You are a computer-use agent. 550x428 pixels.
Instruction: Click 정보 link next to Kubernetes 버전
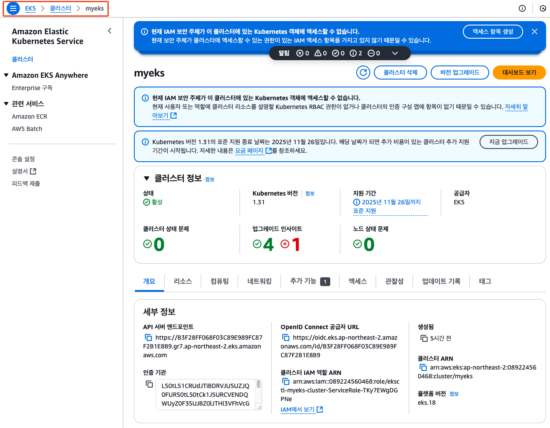coord(310,193)
